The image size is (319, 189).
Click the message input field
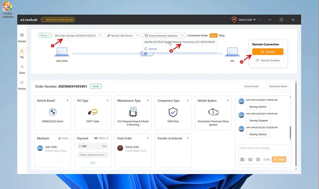coord(263,150)
